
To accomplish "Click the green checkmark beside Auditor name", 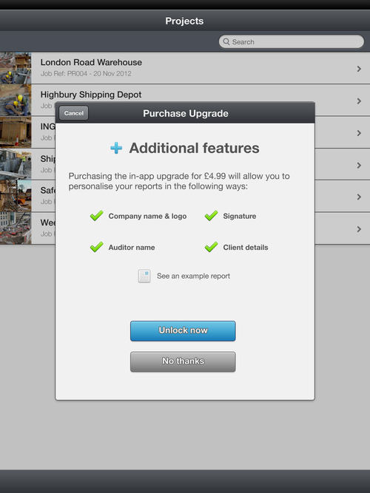I will click(x=96, y=247).
